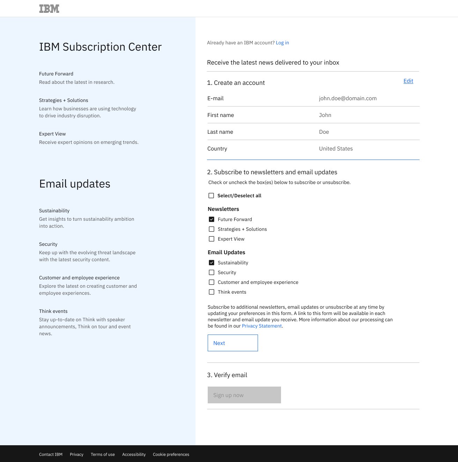The height and width of the screenshot is (462, 458).
Task: Click the IBM Subscription Center heading
Action: coord(100,47)
